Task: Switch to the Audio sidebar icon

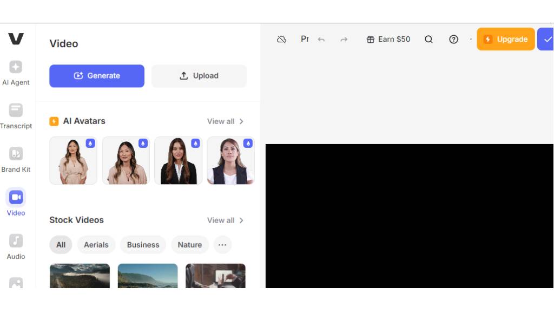Action: 16,245
